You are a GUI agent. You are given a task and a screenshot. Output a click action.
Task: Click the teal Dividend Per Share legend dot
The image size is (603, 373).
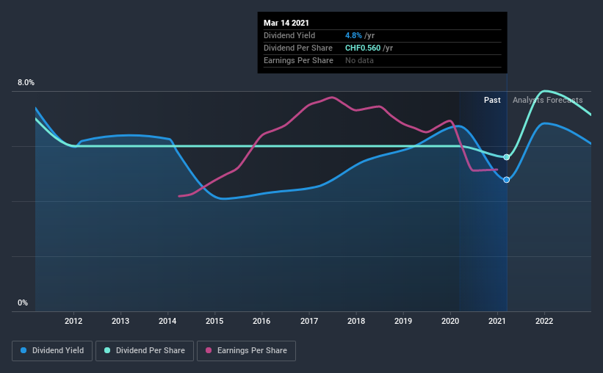click(107, 350)
